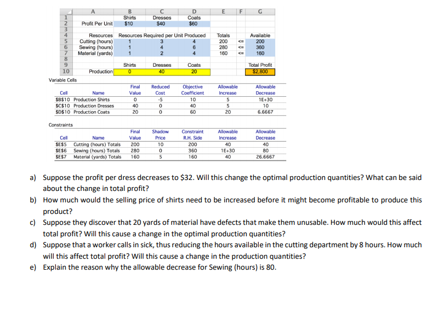The width and height of the screenshot is (438, 314).
Task: Click the Cutting (hours) label cell
Action: point(96,41)
